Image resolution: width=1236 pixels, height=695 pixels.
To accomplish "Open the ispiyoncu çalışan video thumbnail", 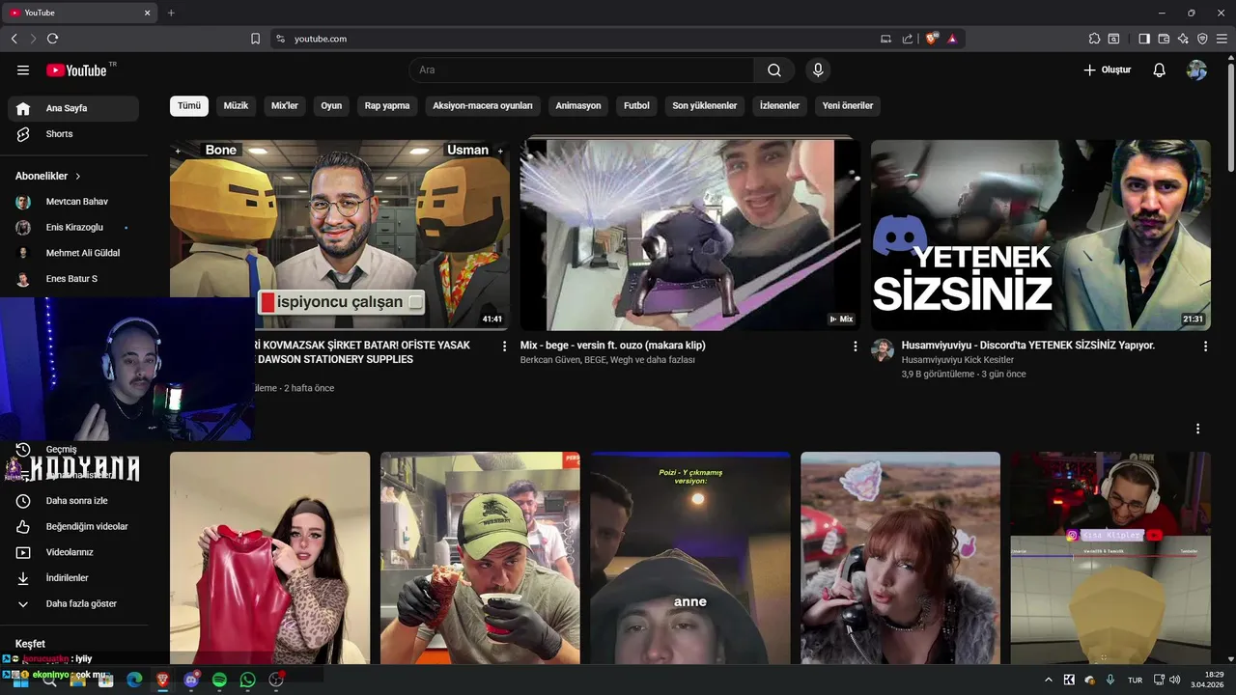I will pos(340,235).
